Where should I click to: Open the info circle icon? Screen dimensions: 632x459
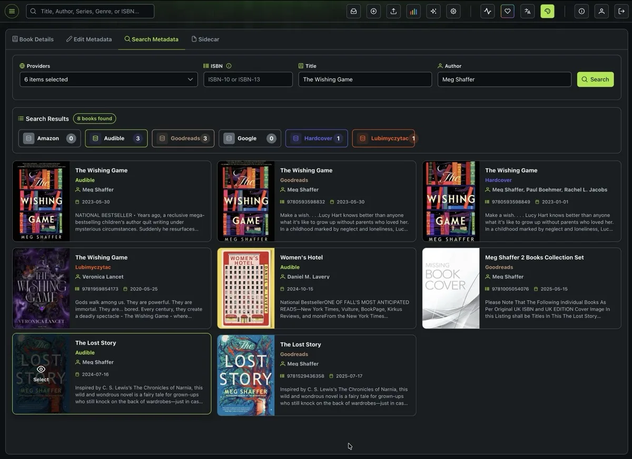click(581, 11)
